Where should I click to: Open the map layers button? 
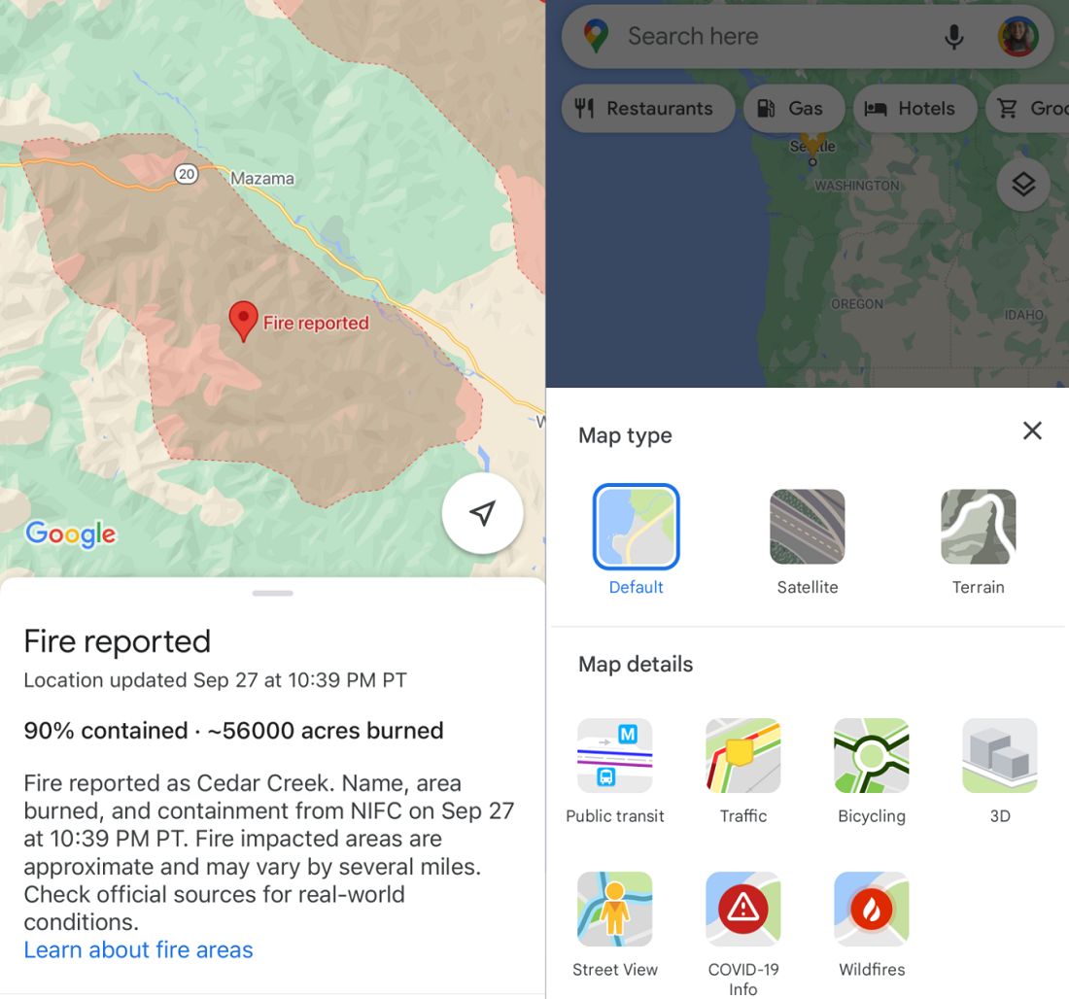(1022, 184)
